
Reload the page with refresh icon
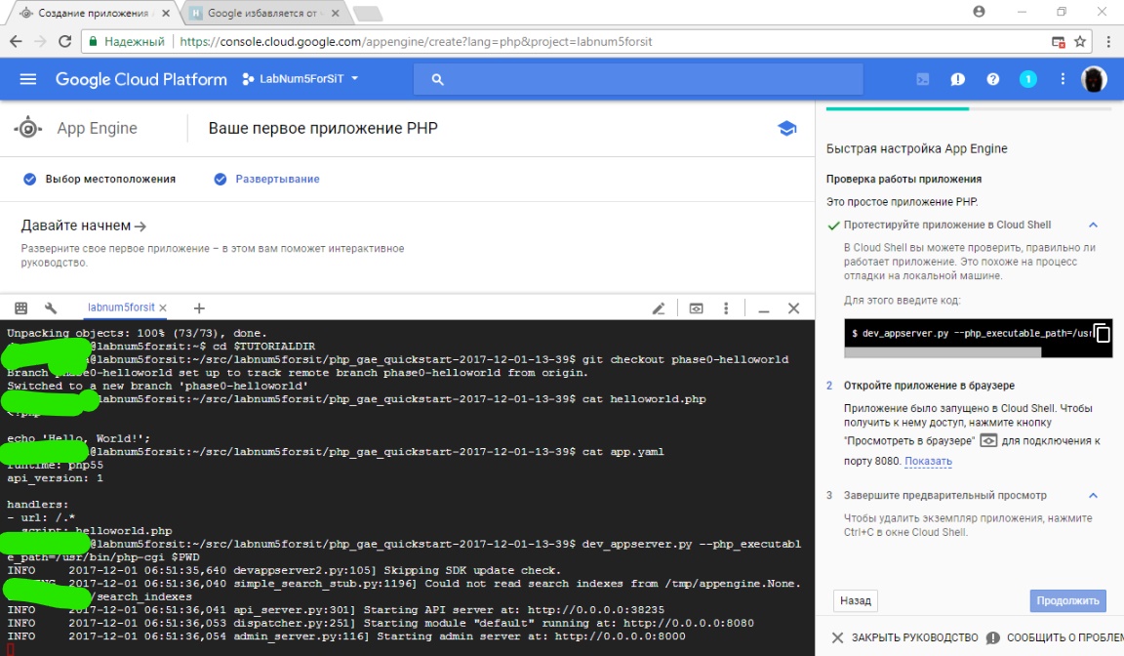(x=64, y=42)
